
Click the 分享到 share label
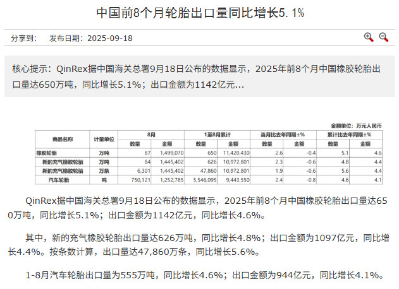point(24,38)
